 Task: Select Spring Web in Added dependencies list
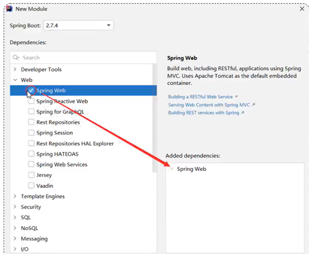click(x=191, y=169)
